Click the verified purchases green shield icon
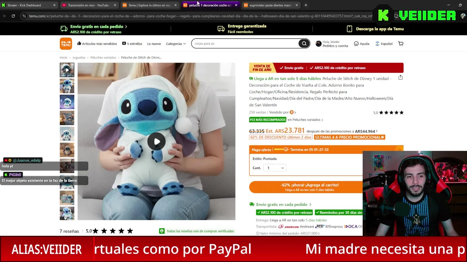467x262 pixels. coord(162,231)
